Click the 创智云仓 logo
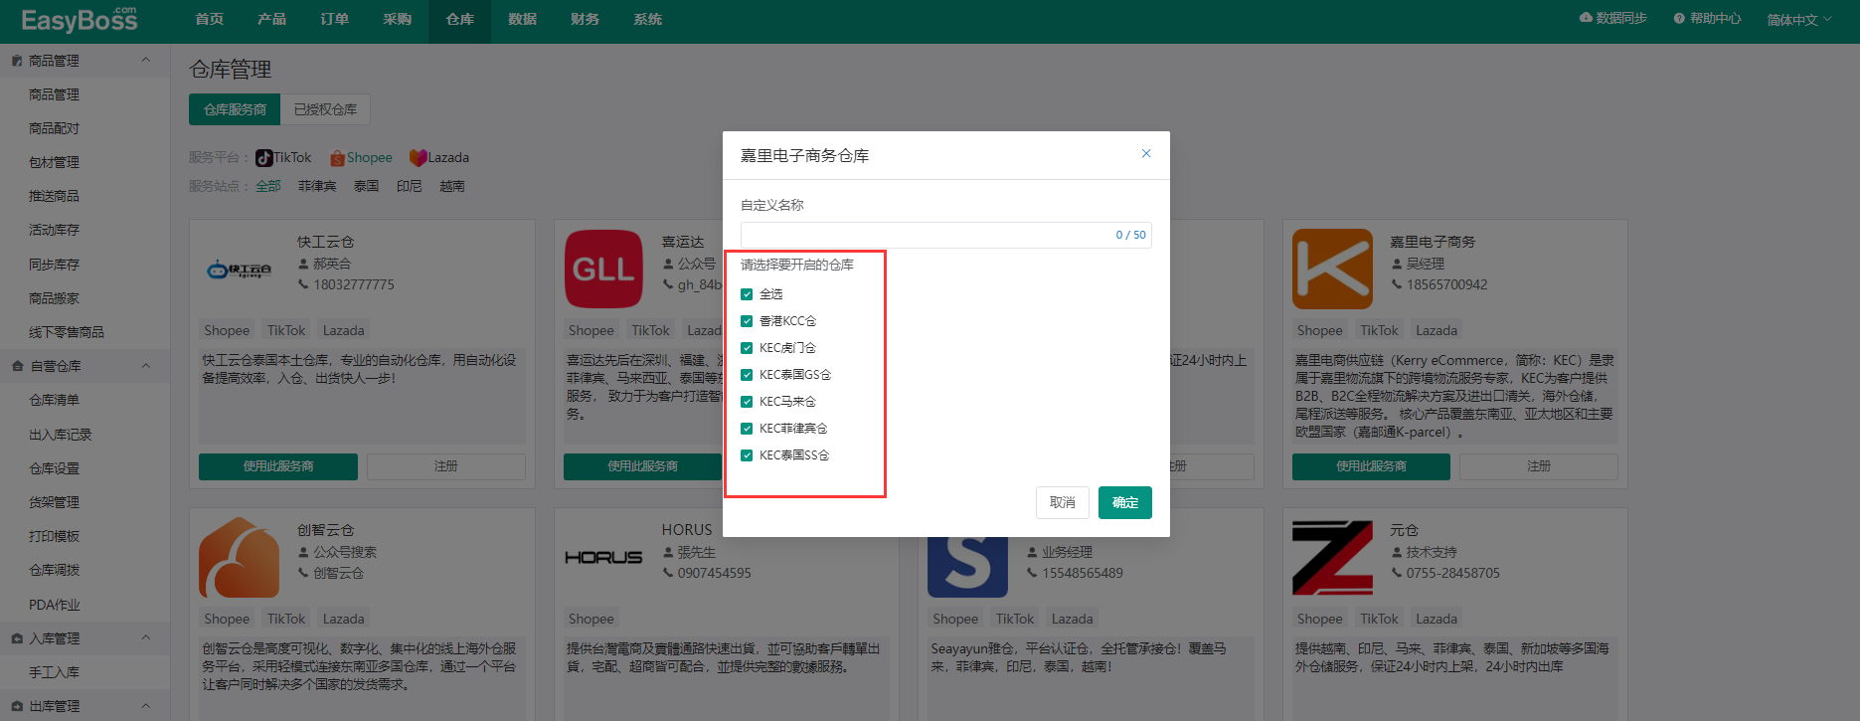This screenshot has width=1860, height=721. click(x=239, y=557)
